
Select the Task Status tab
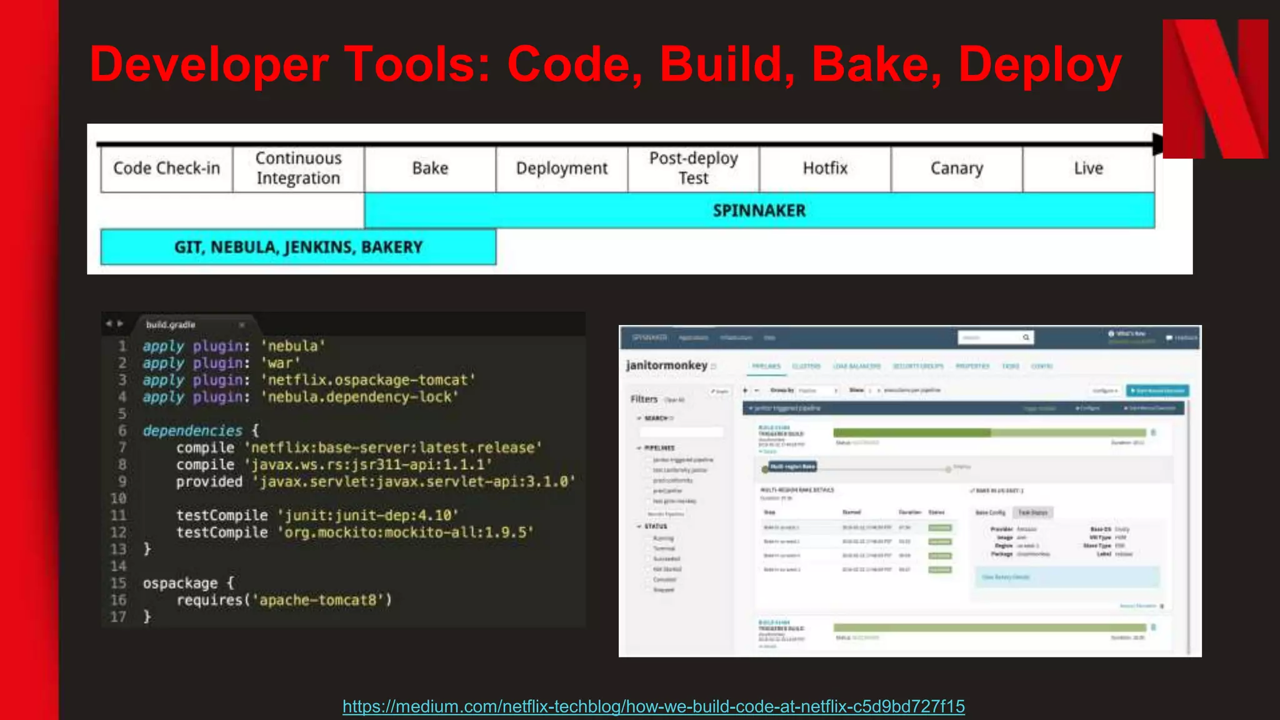pyautogui.click(x=1032, y=512)
